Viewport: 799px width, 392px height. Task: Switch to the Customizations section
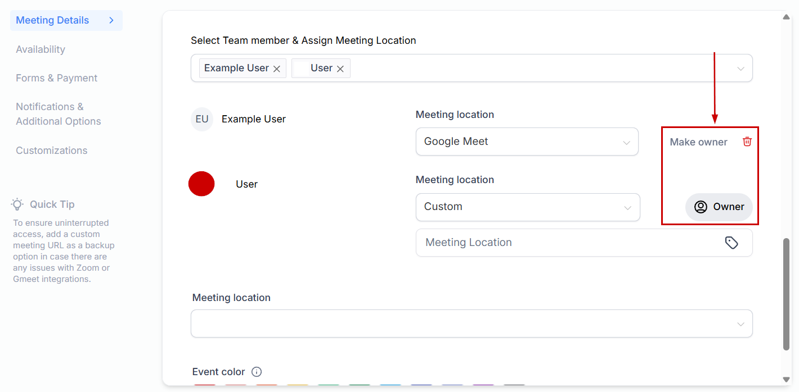pyautogui.click(x=52, y=151)
